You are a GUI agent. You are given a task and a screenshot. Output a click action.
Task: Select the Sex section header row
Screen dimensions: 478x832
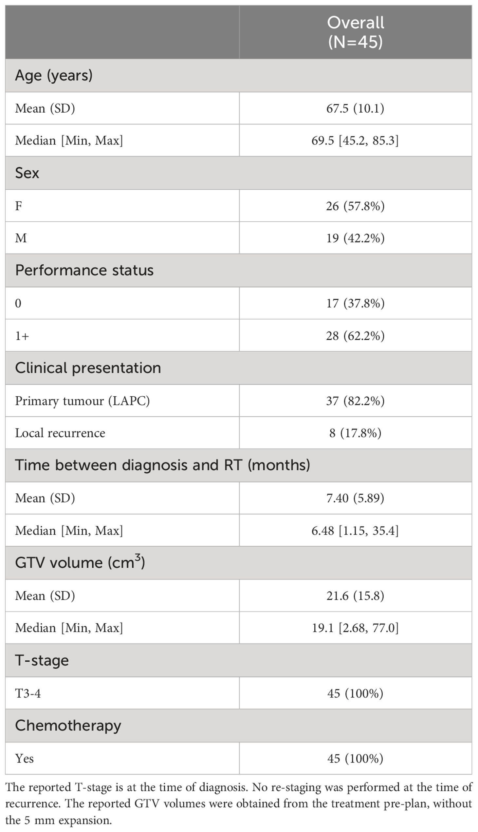click(x=239, y=173)
